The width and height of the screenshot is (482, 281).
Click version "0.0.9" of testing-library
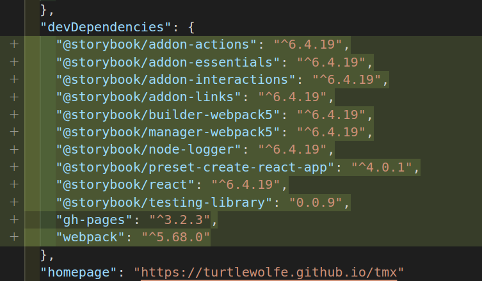[316, 202]
